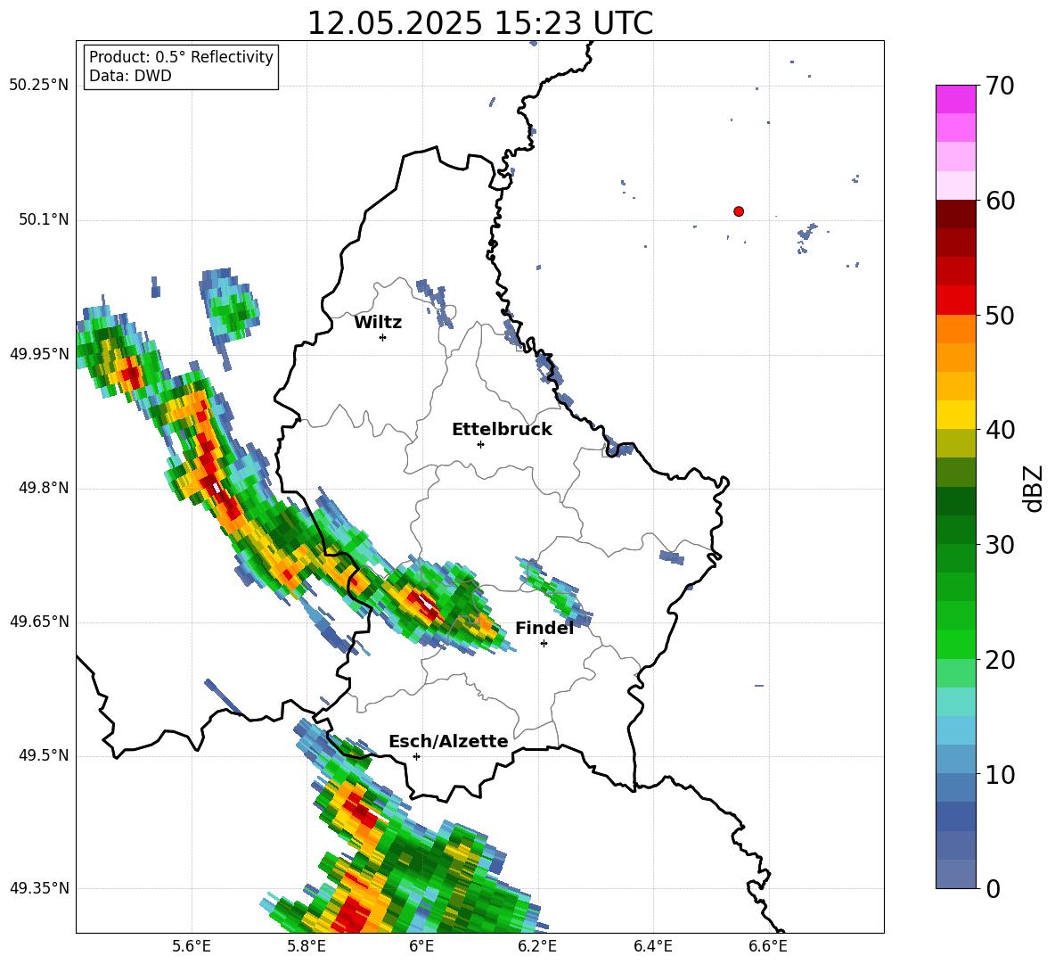Click the yellow colorbar segment above 40
The width and height of the screenshot is (1055, 964).
[955, 415]
